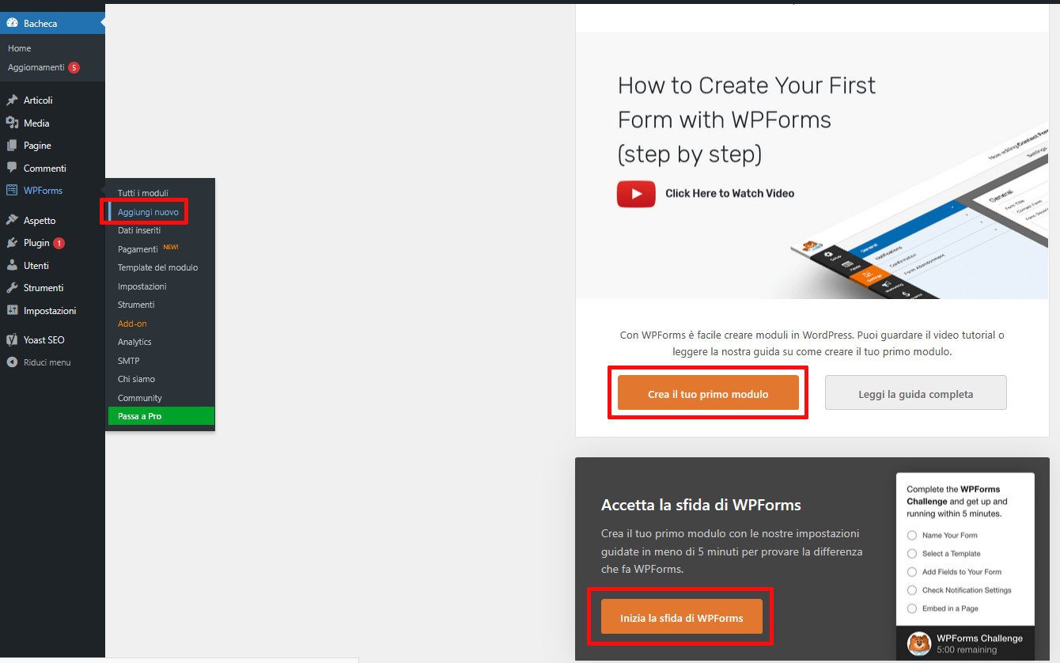Click Leggi la guida completa button

(x=916, y=393)
